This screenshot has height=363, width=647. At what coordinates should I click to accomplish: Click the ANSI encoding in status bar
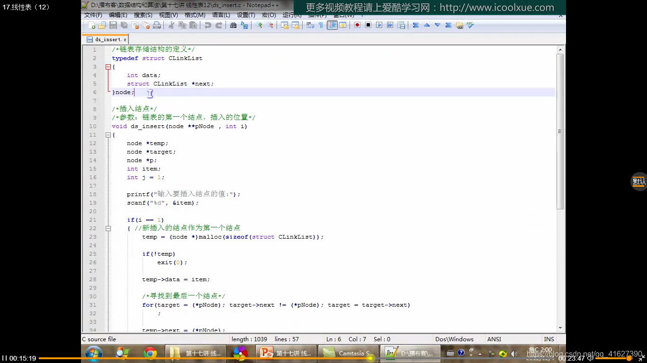[494, 339]
